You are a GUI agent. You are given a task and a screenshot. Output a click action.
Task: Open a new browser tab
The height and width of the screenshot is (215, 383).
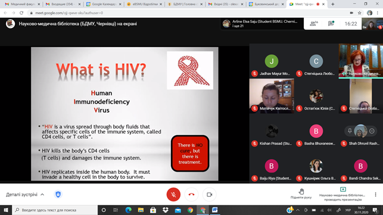pyautogui.click(x=333, y=4)
